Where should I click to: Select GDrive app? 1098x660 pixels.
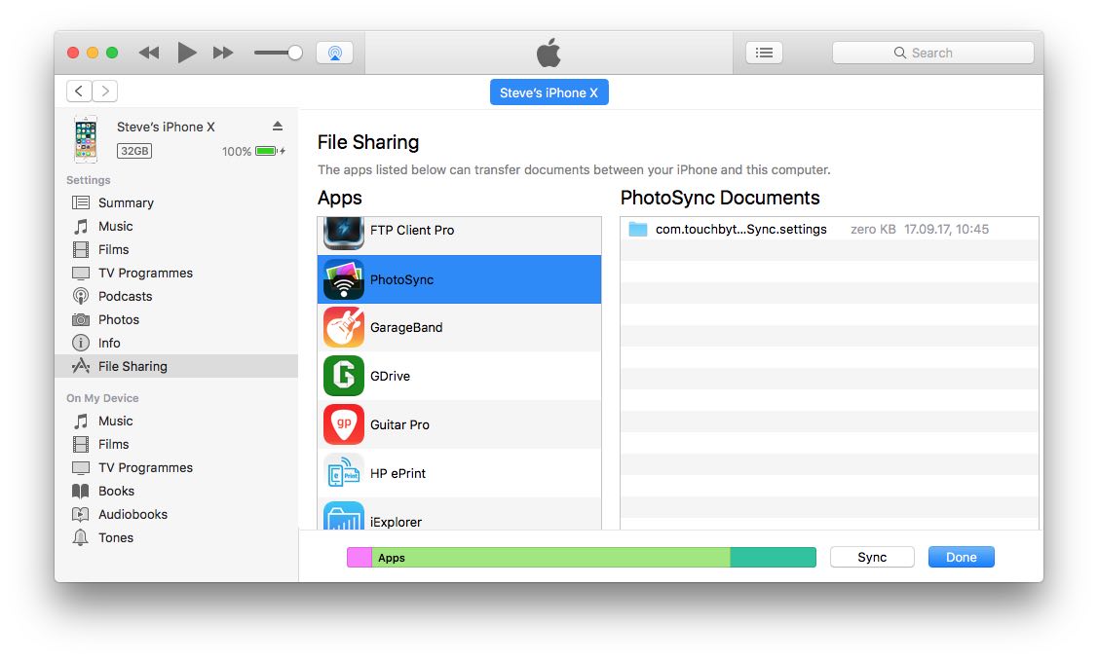tap(460, 376)
